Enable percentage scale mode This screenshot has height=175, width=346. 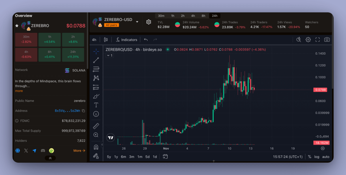tap(309, 157)
